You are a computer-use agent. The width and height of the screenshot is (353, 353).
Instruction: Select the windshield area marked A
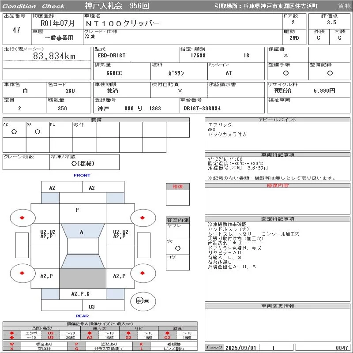coord(82,232)
